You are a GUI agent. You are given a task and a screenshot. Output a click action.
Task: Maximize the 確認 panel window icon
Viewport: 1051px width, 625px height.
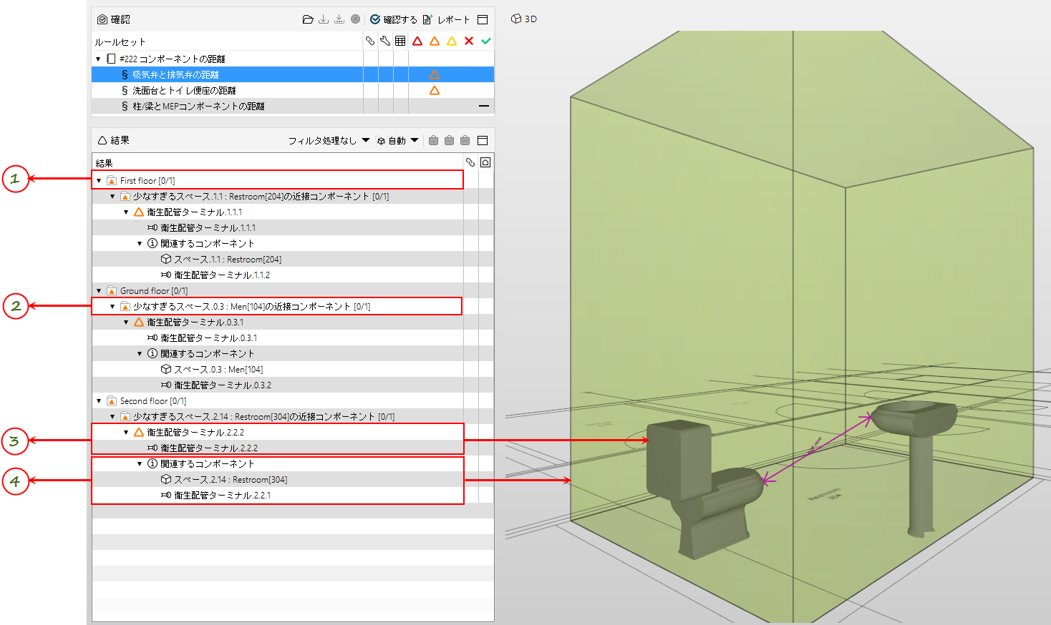483,19
